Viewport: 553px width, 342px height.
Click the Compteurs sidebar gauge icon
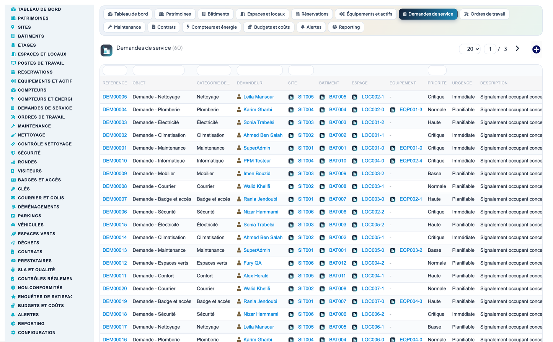[x=13, y=90]
